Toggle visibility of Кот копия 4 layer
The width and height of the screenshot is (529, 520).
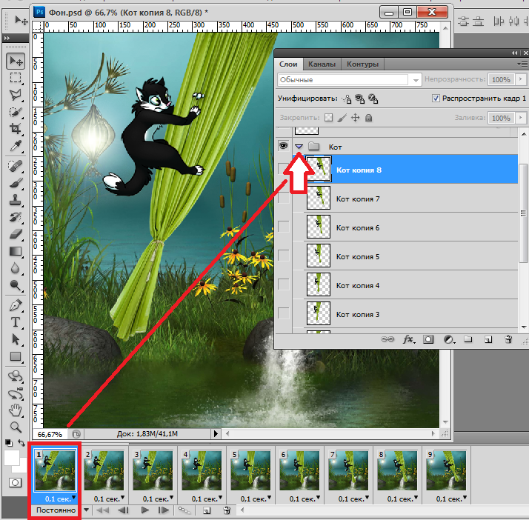283,284
